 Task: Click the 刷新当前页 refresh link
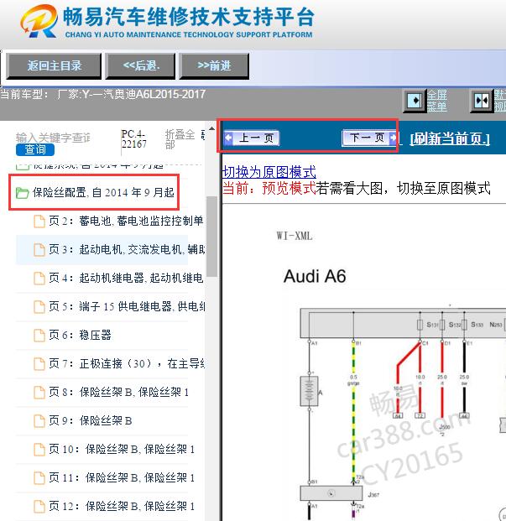click(x=450, y=138)
